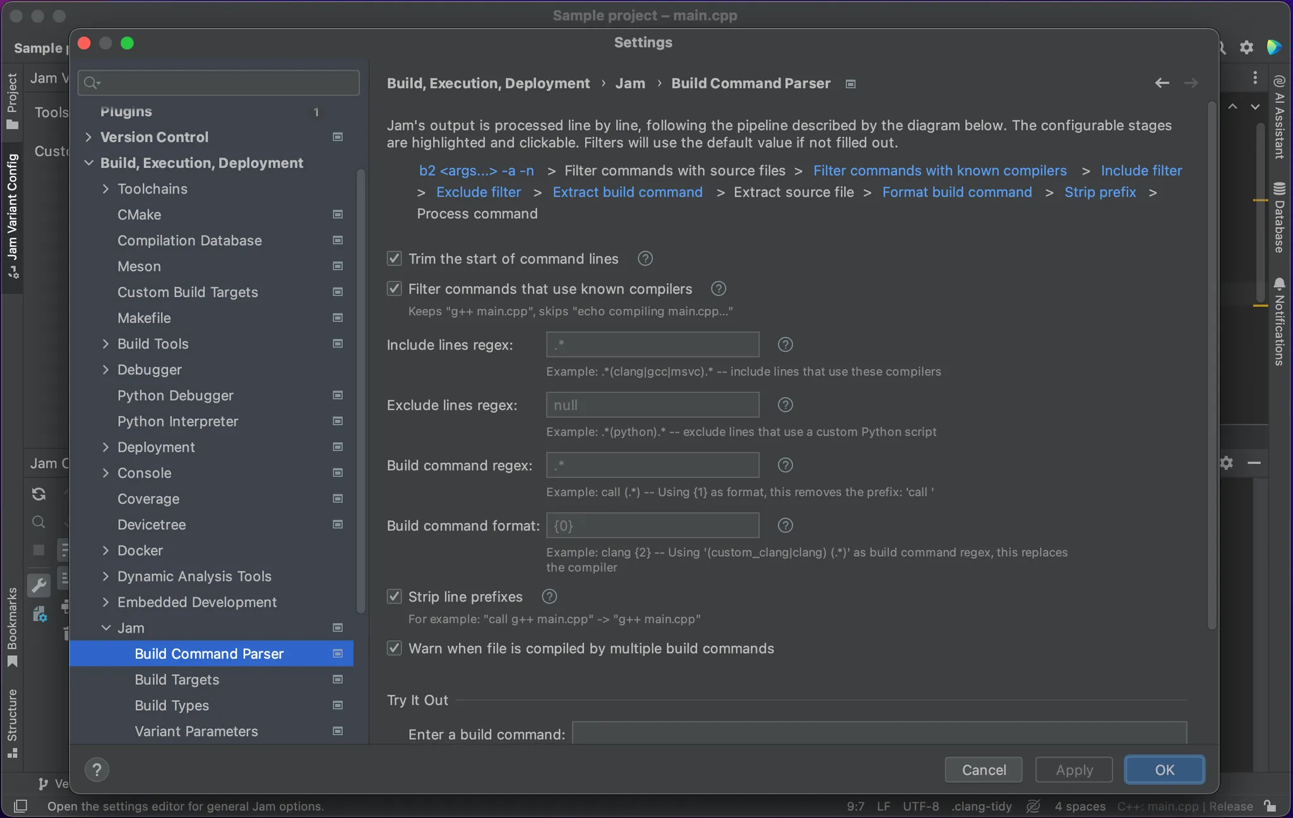
Task: Select Variant Parameters under Jam
Action: pyautogui.click(x=212, y=732)
